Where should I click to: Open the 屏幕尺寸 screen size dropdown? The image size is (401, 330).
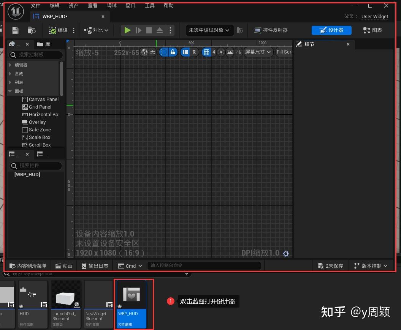(x=258, y=52)
